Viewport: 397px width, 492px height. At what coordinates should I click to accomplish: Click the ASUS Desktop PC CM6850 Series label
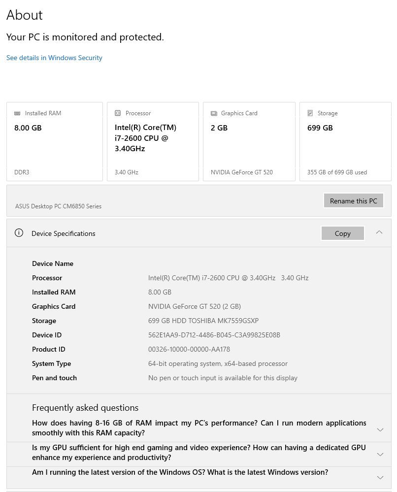(x=59, y=206)
